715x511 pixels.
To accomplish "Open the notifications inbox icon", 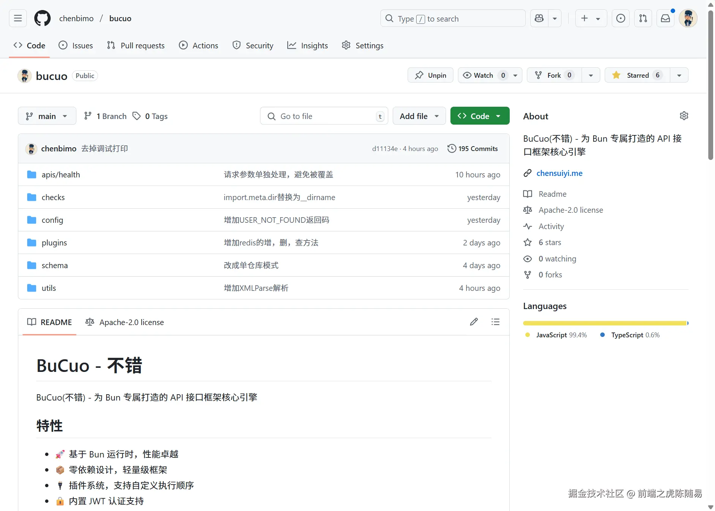I will [665, 18].
